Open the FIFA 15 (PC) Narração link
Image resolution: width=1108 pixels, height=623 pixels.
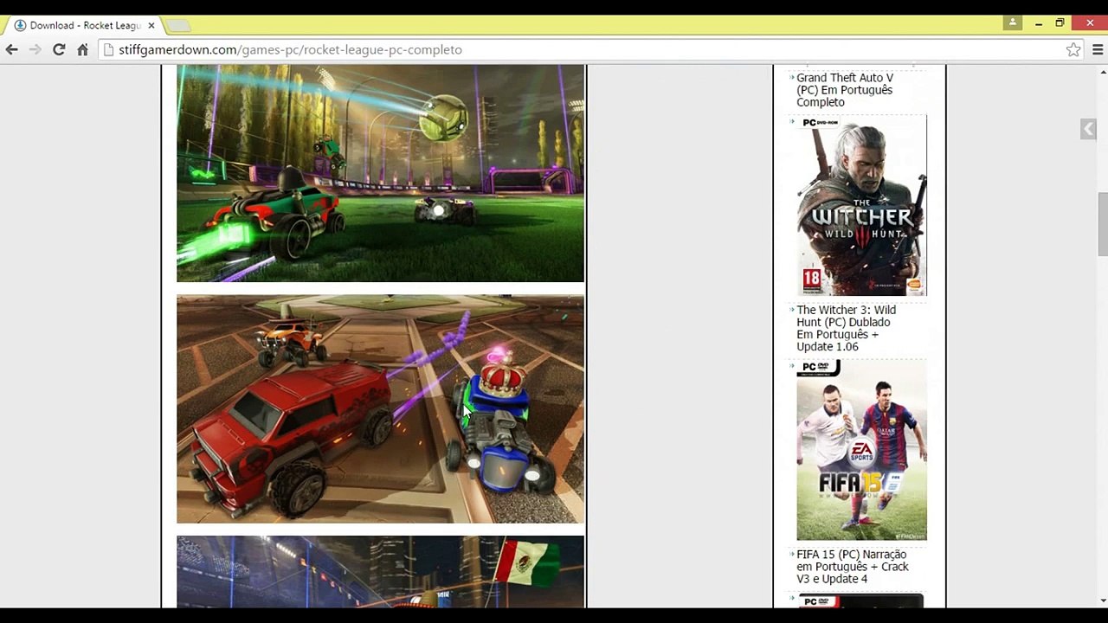853,567
